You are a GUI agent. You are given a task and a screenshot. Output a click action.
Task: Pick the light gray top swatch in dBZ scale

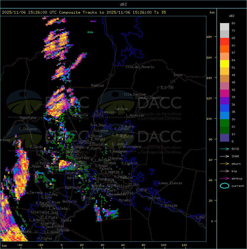point(224,27)
